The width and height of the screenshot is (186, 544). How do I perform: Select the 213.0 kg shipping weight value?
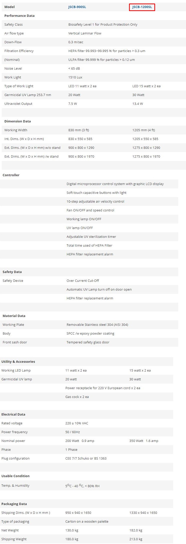[x=136, y=539]
